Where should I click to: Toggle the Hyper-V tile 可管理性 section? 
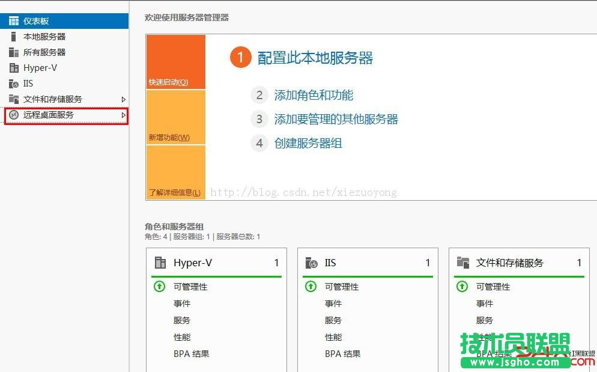click(190, 287)
